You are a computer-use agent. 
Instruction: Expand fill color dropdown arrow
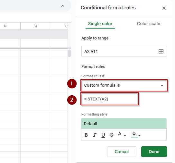(139, 135)
